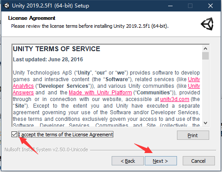Click the Unity cube logo in the header
The height and width of the screenshot is (172, 222).
[x=207, y=24]
